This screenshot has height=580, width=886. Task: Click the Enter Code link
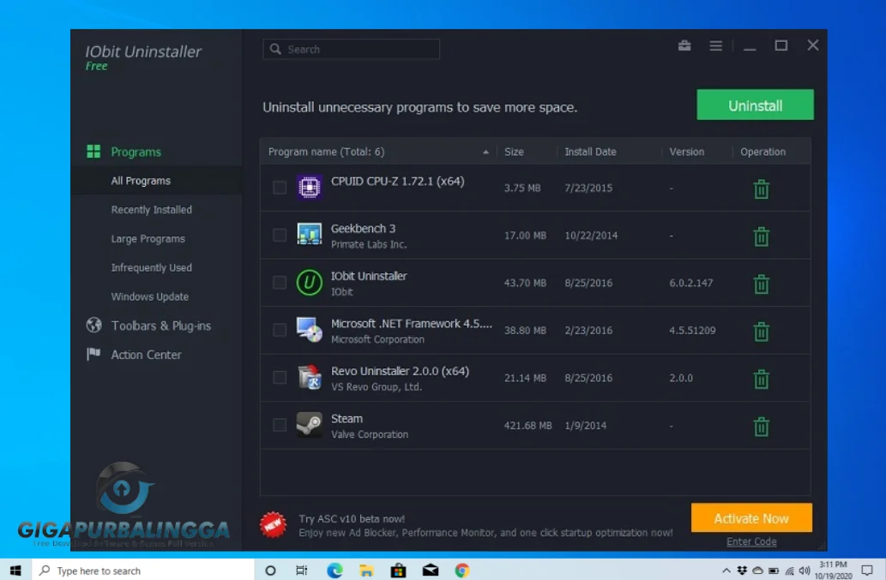751,541
